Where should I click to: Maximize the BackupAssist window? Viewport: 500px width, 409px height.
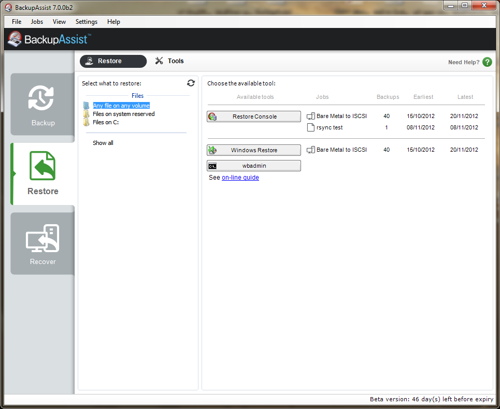[465, 5]
